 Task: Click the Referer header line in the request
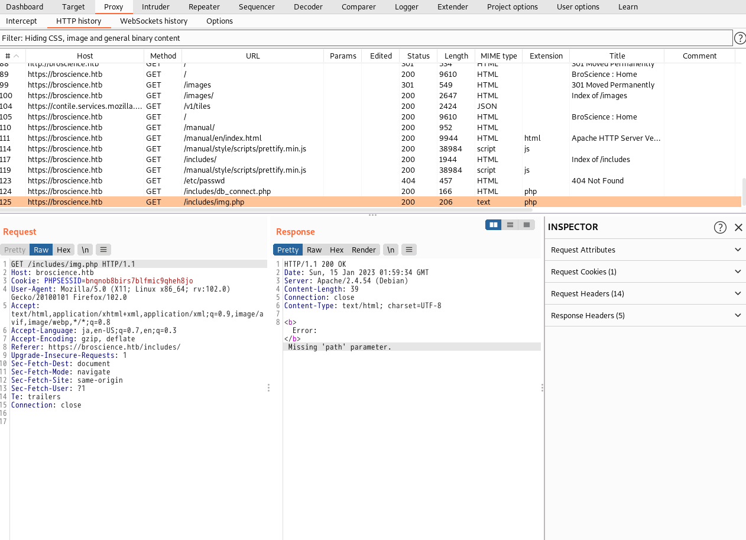pos(96,347)
